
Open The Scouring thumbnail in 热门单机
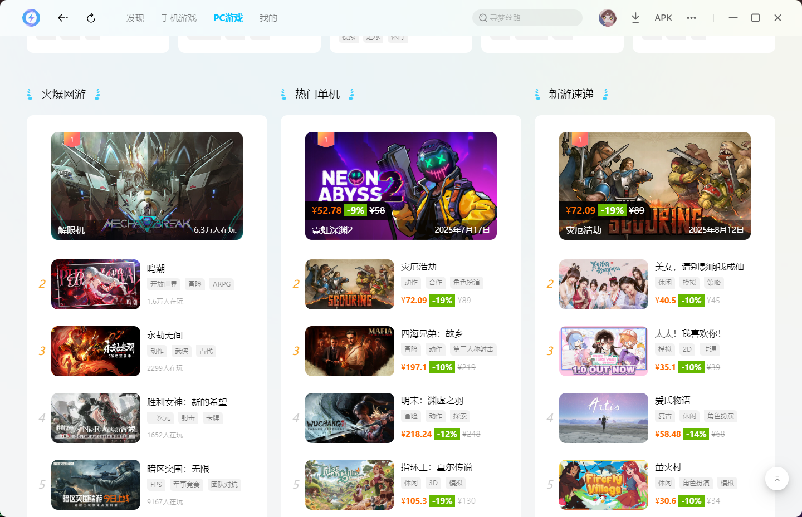pyautogui.click(x=350, y=284)
